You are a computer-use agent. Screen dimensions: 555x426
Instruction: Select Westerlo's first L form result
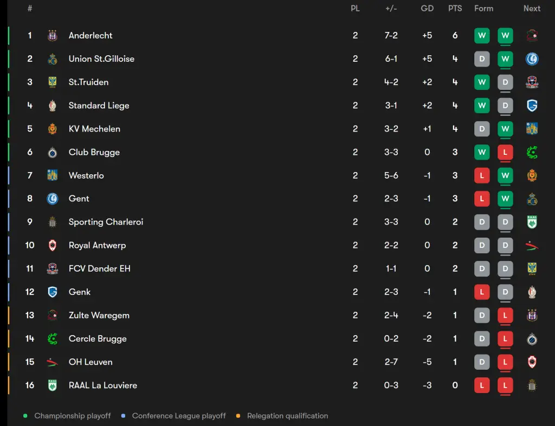[x=482, y=175]
